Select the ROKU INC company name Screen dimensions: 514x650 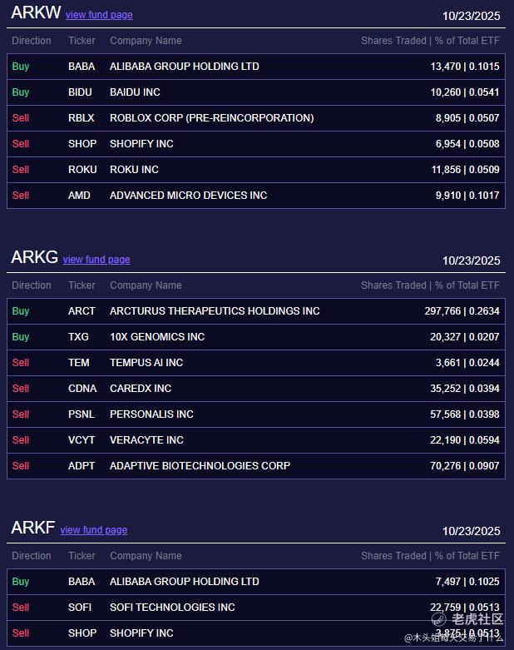click(134, 170)
